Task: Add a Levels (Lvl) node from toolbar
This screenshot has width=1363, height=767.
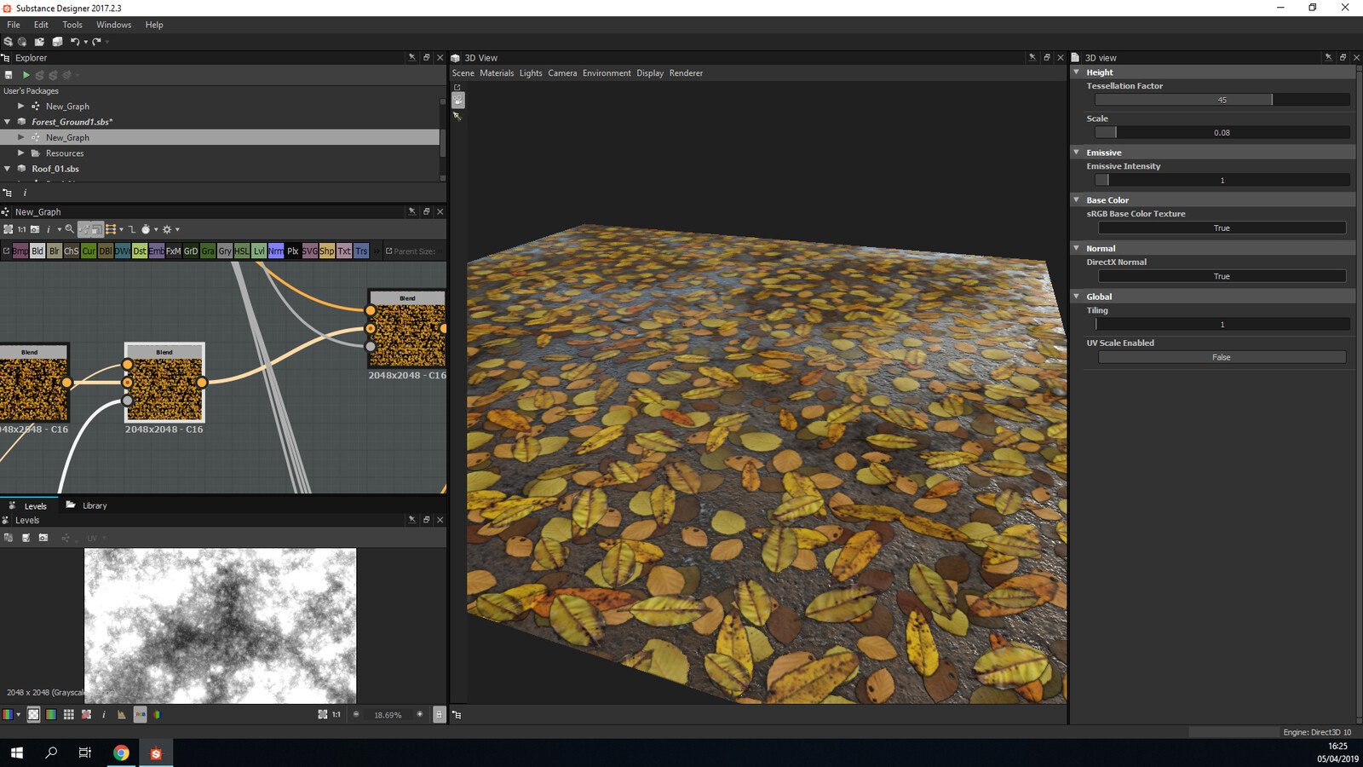Action: coord(258,251)
